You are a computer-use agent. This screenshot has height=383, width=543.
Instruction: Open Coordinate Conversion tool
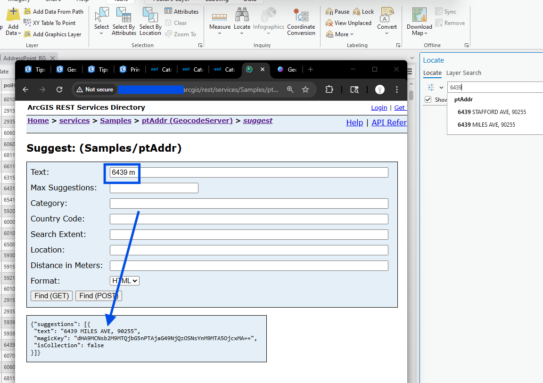click(x=301, y=22)
